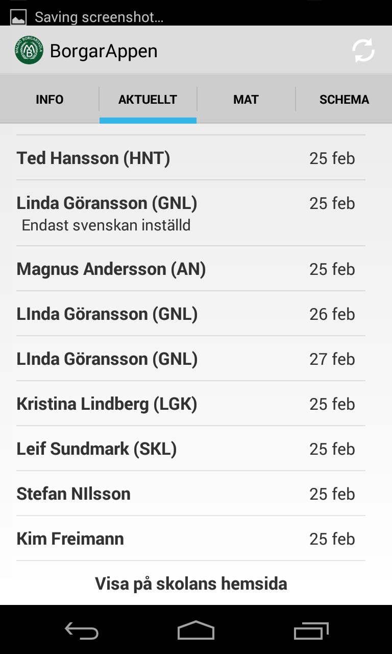Open the recent apps overview

click(311, 630)
